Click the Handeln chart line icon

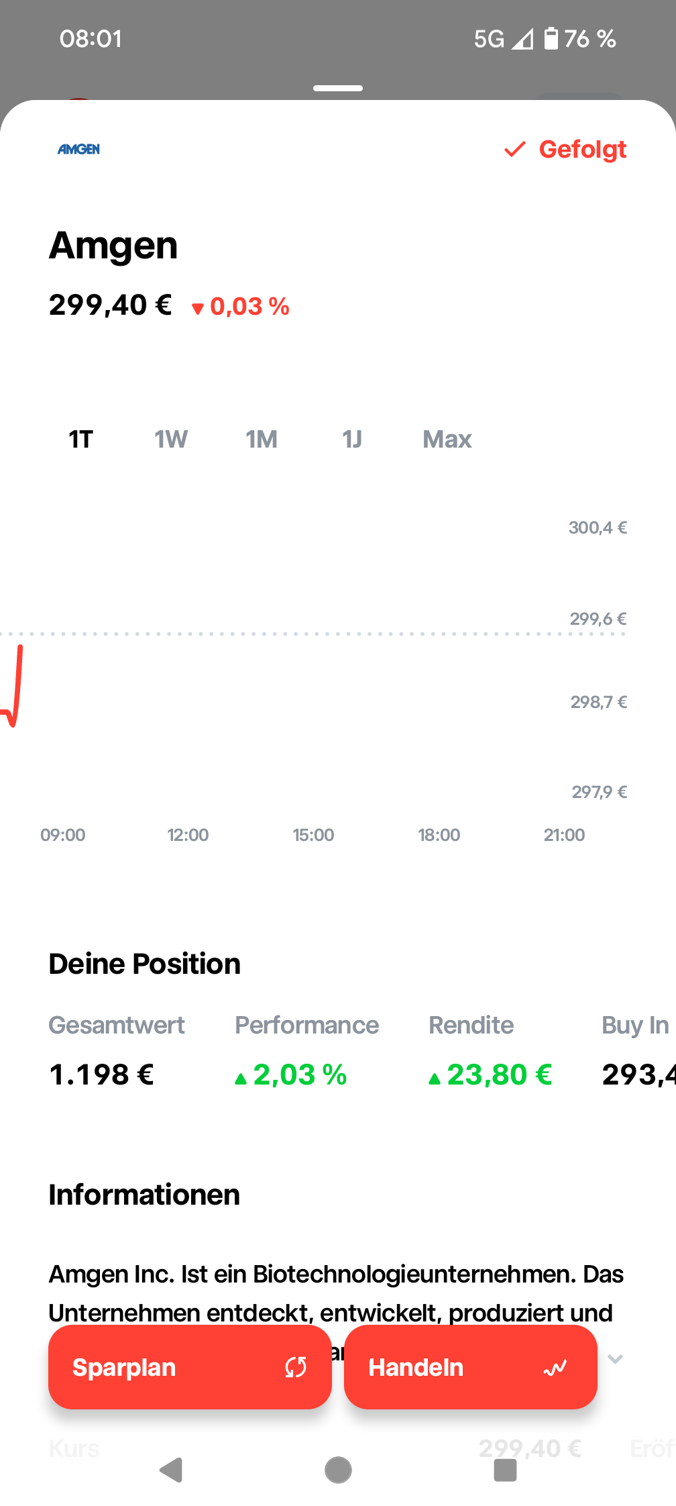(555, 1367)
